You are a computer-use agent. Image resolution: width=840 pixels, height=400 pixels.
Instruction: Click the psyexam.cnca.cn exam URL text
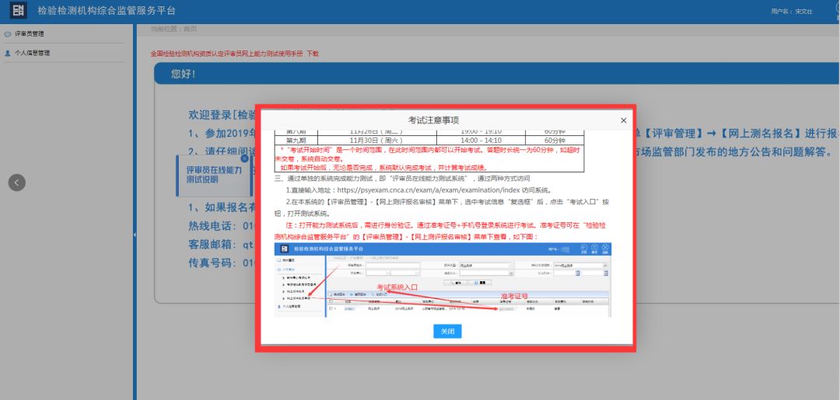430,190
